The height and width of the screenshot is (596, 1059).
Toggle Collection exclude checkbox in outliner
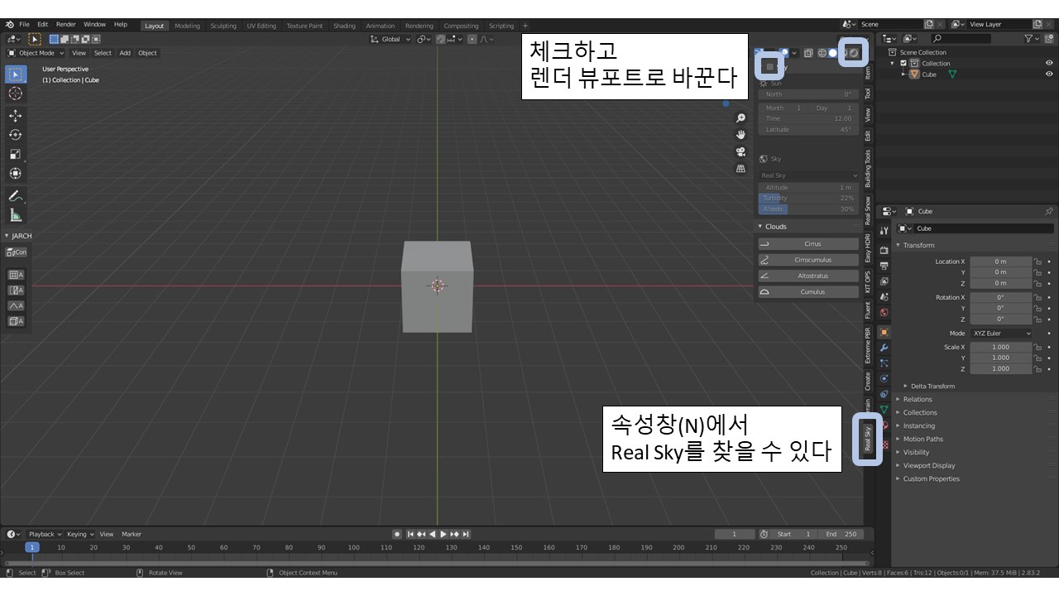(903, 63)
